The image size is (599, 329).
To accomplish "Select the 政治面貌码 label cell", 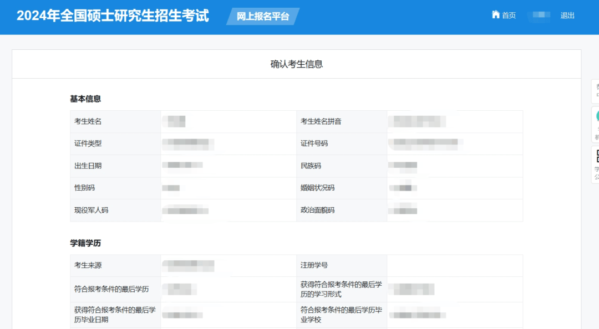I will point(317,210).
